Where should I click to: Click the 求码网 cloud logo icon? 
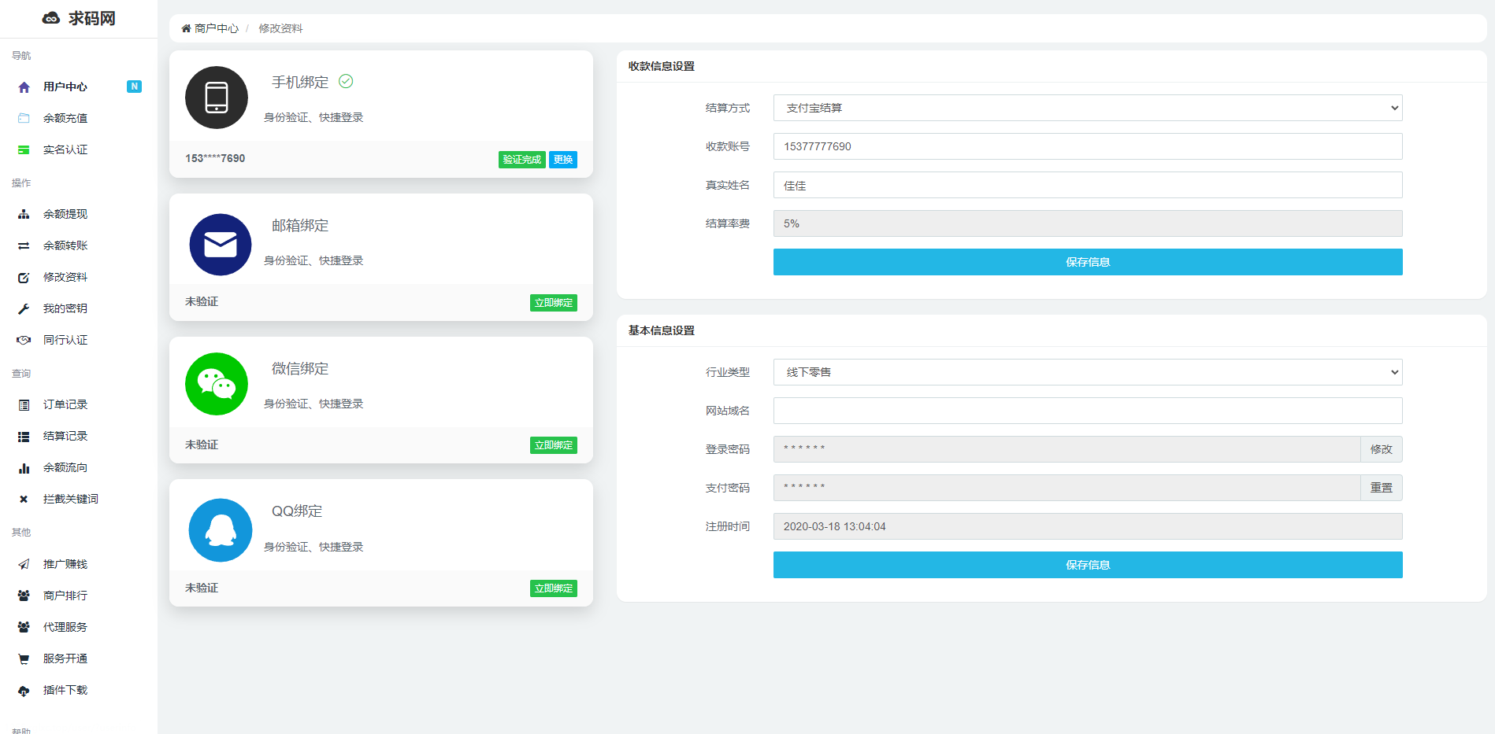(x=51, y=18)
